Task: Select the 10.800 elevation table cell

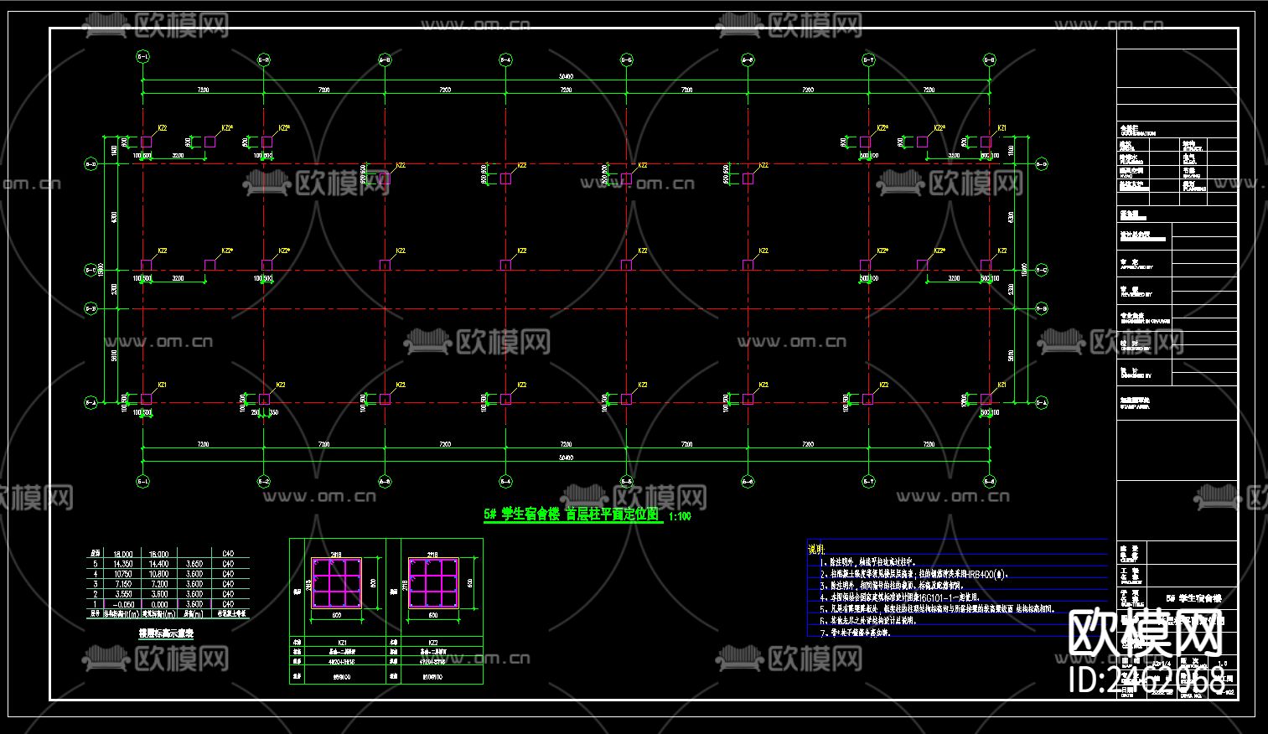Action: click(x=158, y=574)
